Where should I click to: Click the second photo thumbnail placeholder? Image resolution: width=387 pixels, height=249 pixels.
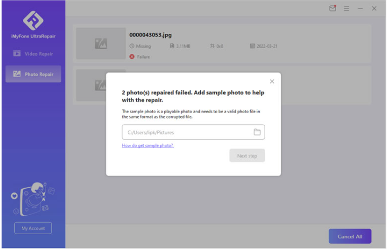pyautogui.click(x=90, y=85)
